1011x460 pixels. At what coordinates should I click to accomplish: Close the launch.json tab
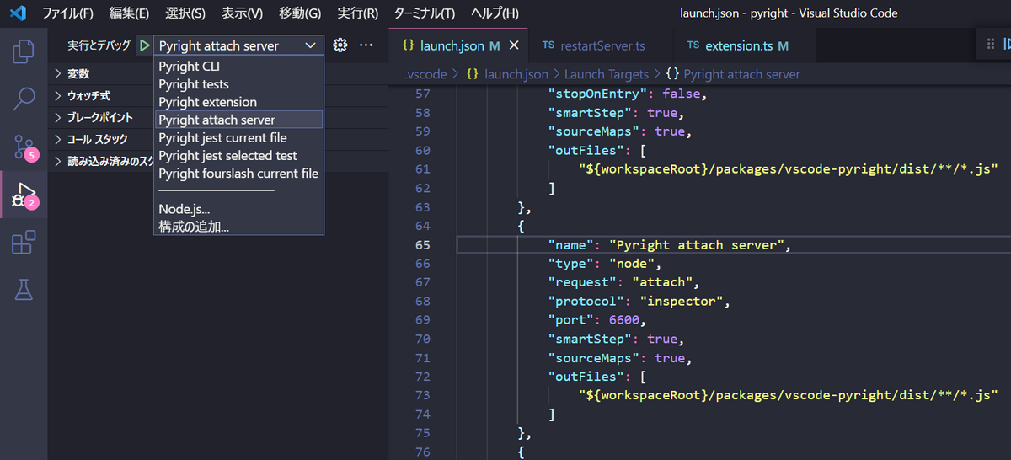pos(515,45)
